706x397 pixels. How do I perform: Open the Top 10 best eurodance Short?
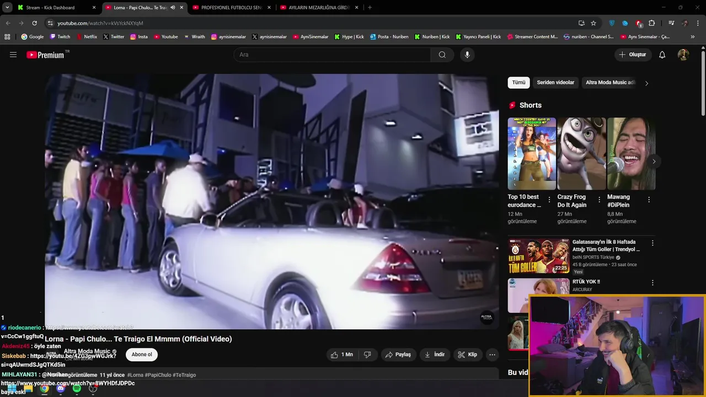[x=532, y=153]
